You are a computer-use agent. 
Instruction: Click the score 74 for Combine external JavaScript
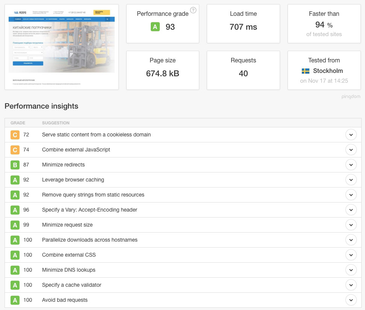(x=26, y=150)
